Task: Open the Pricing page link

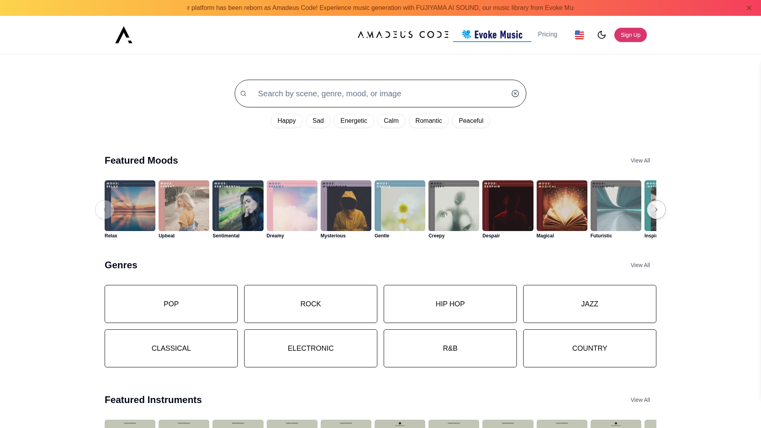Action: (547, 34)
